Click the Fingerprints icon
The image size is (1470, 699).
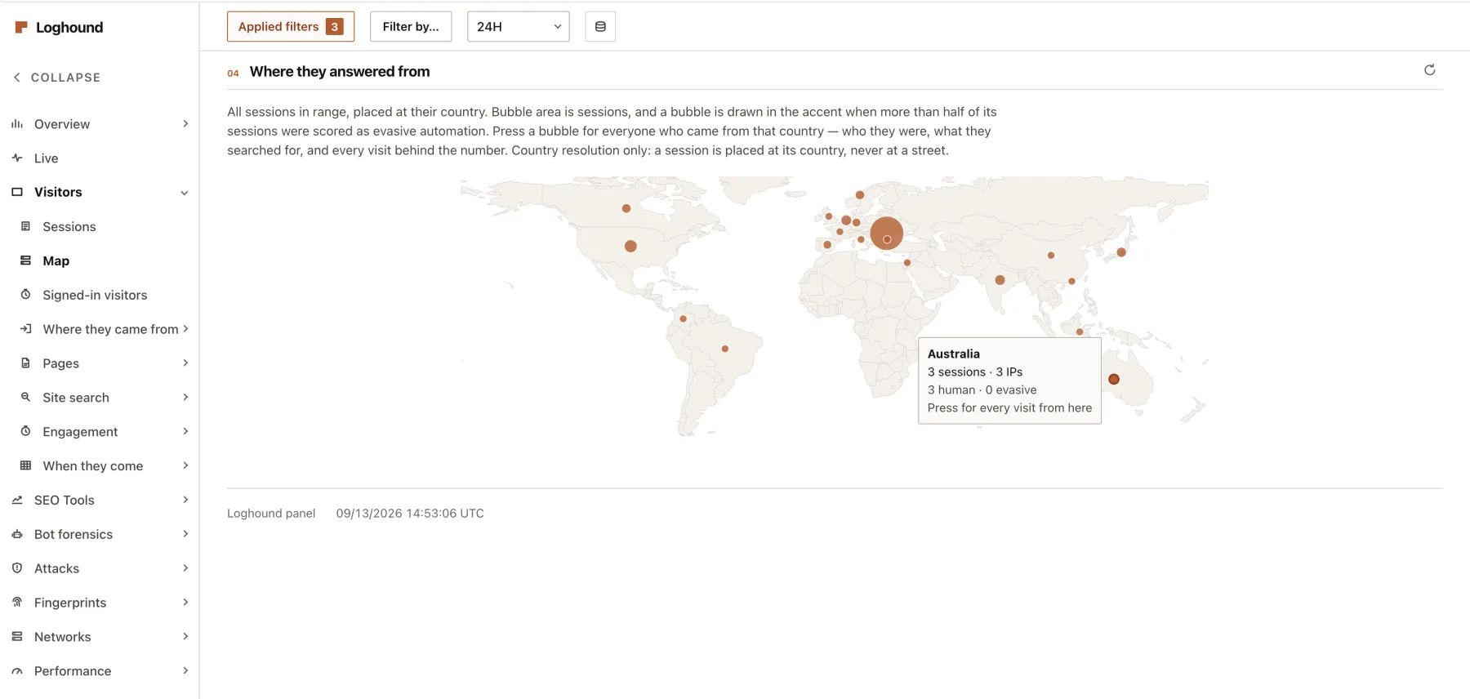[x=17, y=603]
